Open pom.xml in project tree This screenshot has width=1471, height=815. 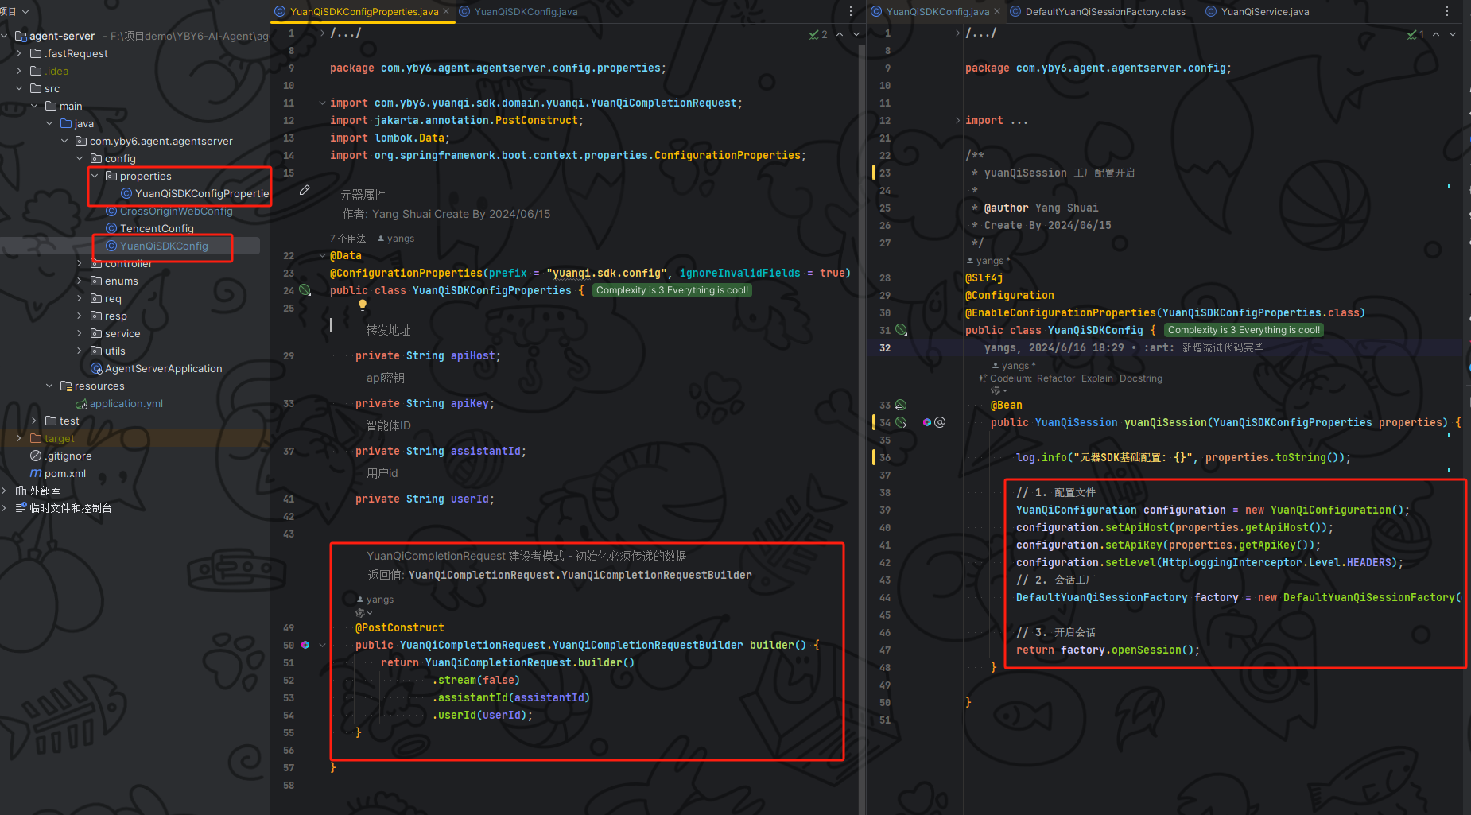tap(58, 473)
